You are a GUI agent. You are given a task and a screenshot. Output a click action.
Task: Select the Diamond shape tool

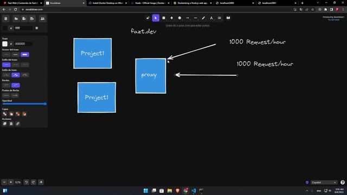click(171, 18)
